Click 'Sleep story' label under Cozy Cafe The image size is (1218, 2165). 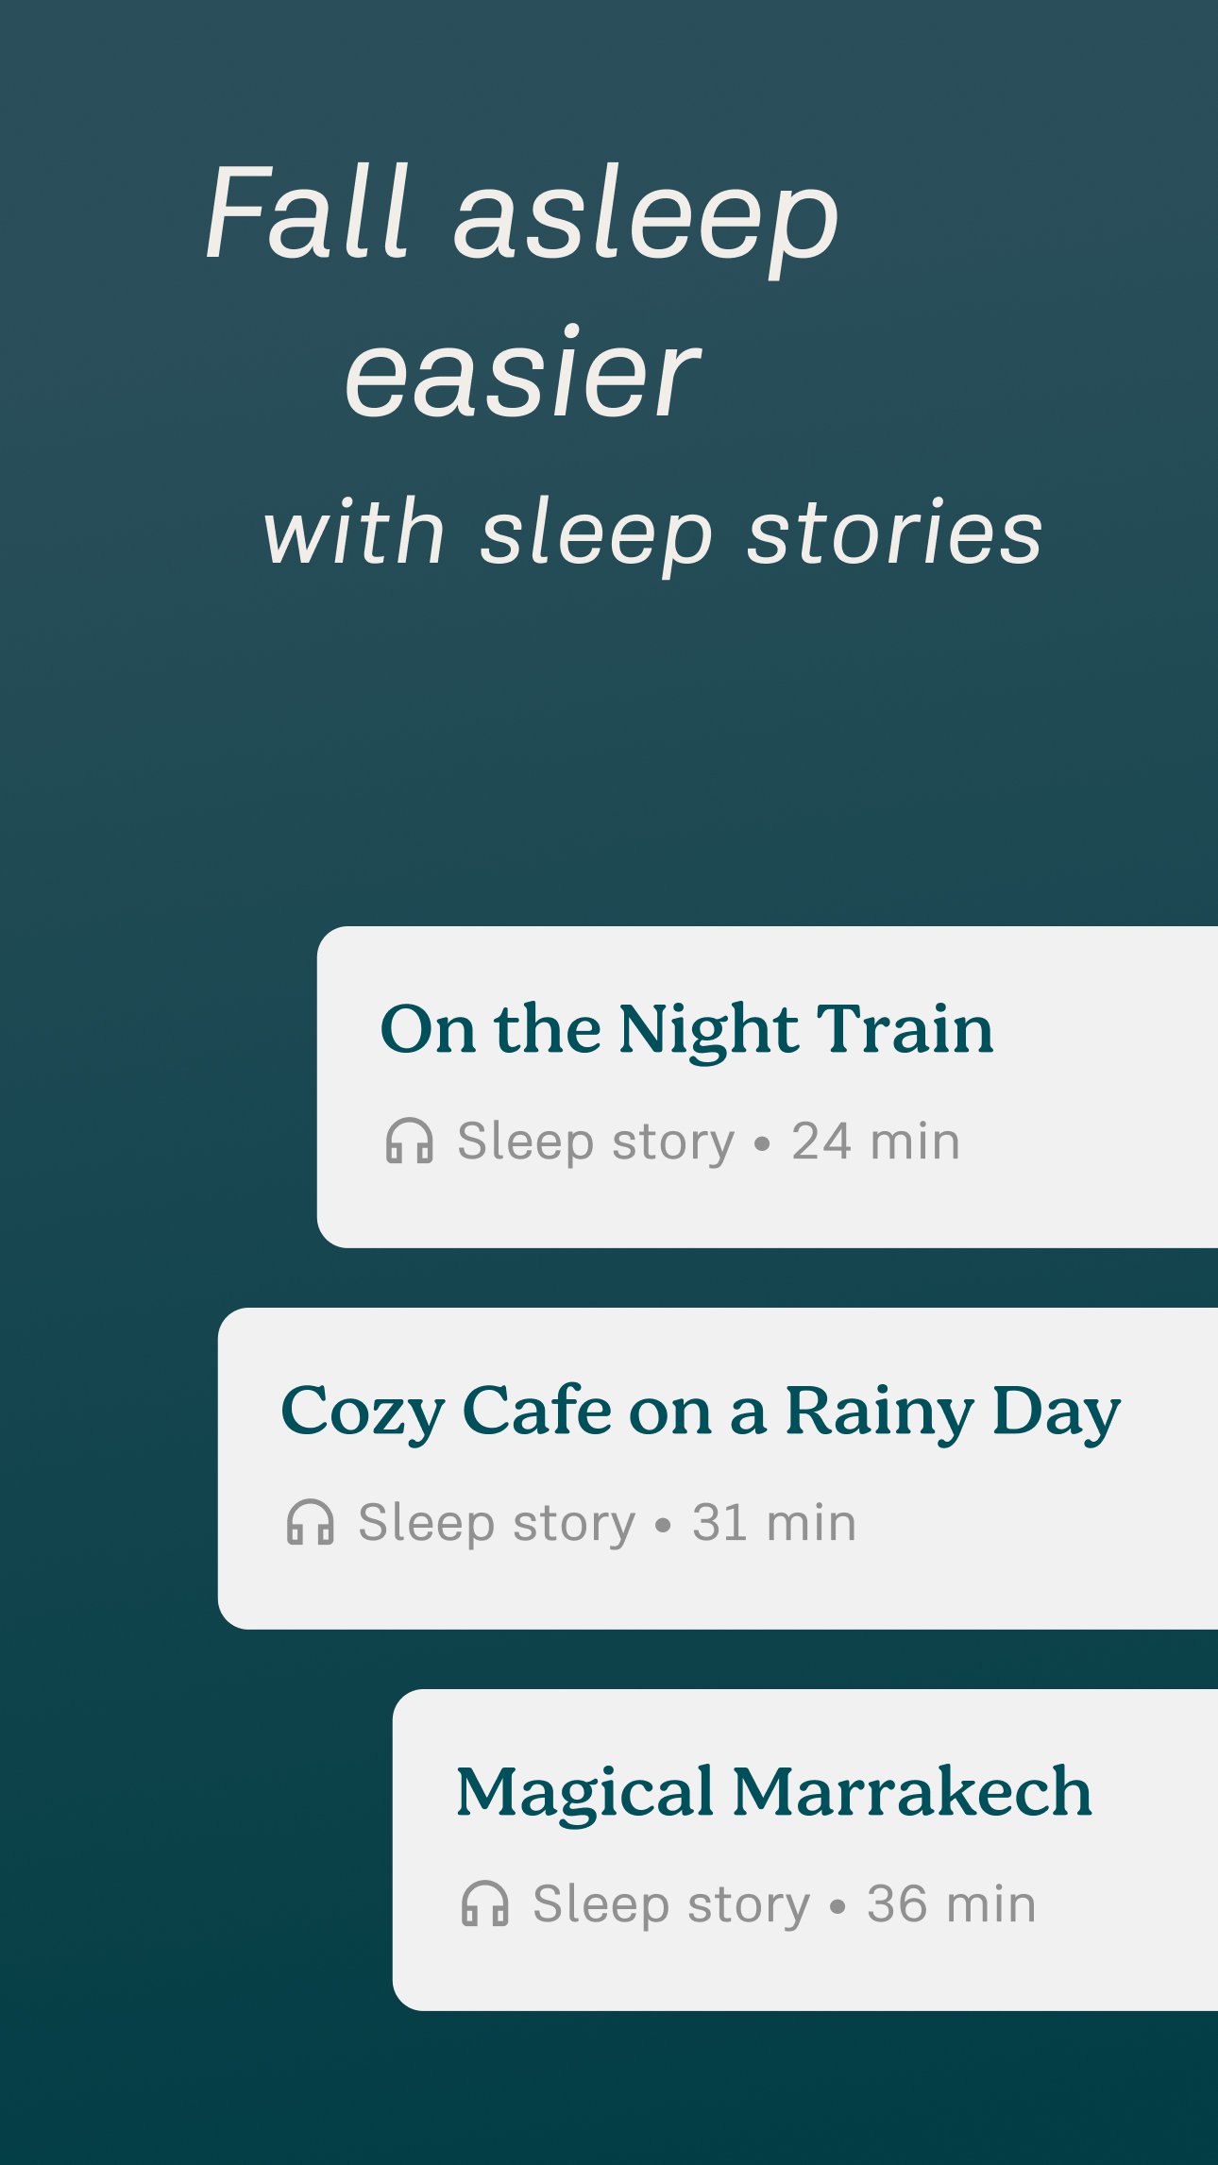point(497,1523)
